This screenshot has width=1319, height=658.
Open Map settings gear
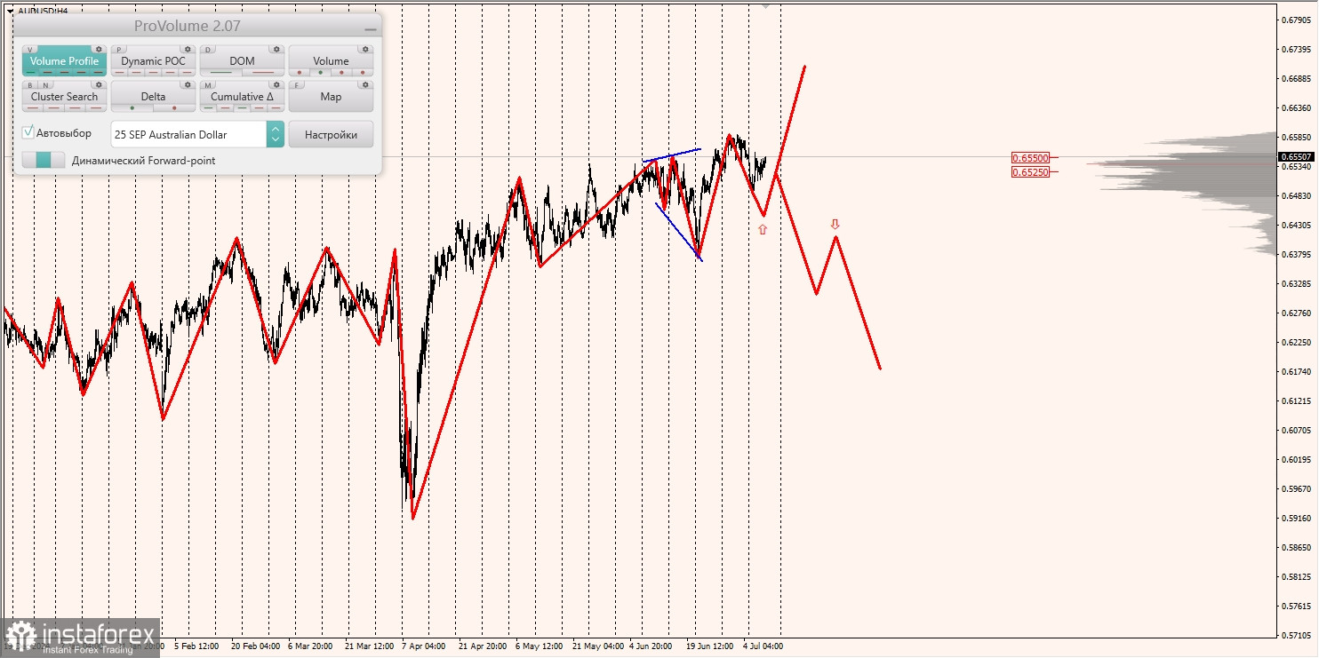[x=365, y=85]
